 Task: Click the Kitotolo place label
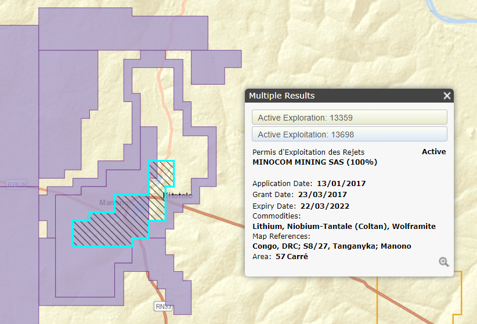[x=181, y=196]
